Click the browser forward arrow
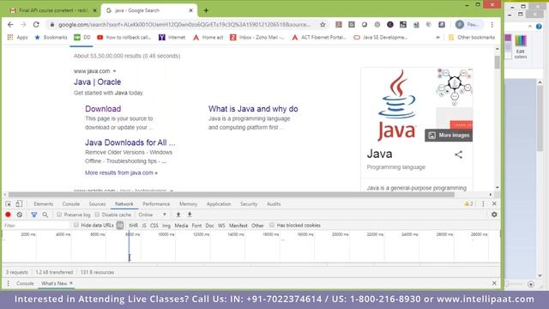Viewport: 549px width, 309px height. [x=23, y=25]
